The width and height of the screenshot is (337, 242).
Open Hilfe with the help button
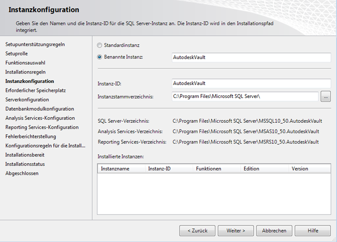point(313,231)
